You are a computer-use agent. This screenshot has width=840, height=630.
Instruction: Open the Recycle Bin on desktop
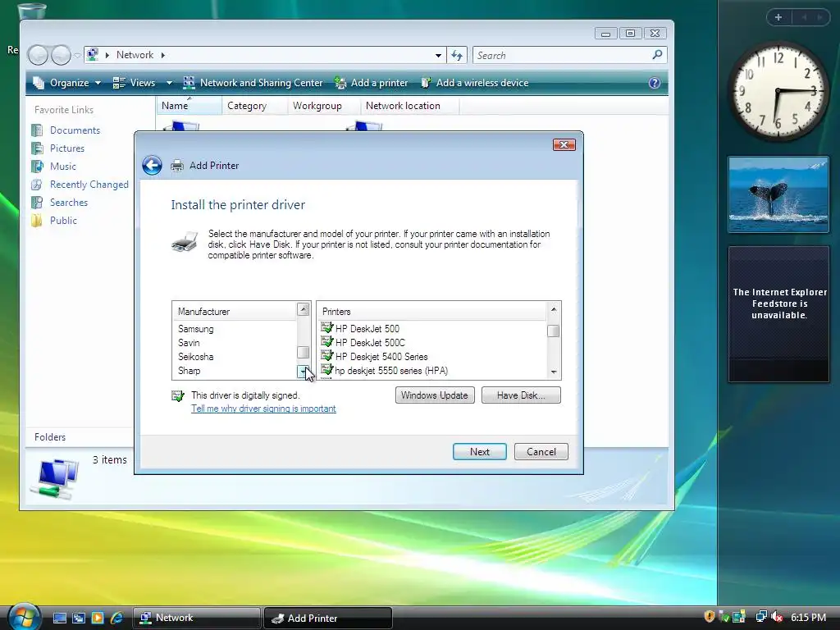[x=32, y=11]
